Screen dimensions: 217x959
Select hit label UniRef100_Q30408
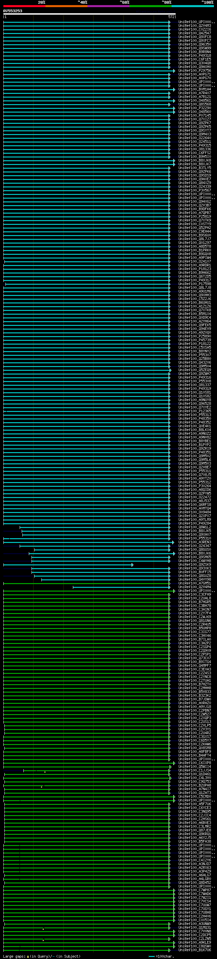(195, 63)
